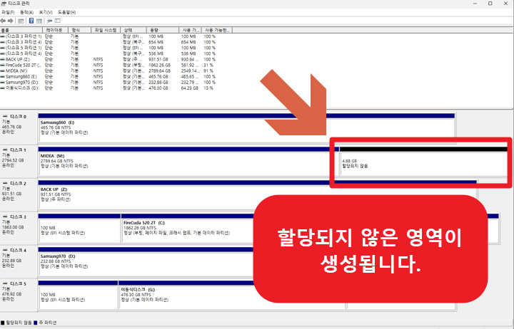The width and height of the screenshot is (514, 329).
Task: Select the Samsung970 (D:) partition block on 디스크 4
Action: click(x=146, y=261)
